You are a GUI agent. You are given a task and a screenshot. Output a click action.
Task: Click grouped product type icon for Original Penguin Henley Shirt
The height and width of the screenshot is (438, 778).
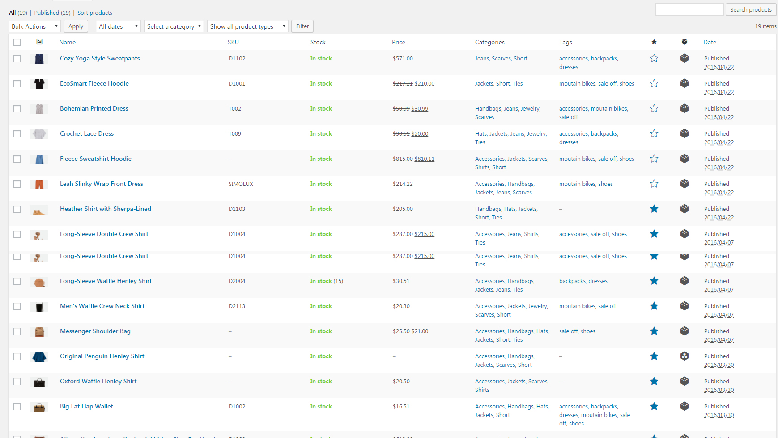pyautogui.click(x=684, y=356)
